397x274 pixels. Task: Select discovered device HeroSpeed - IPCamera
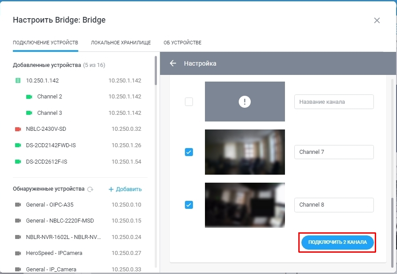coord(78,253)
